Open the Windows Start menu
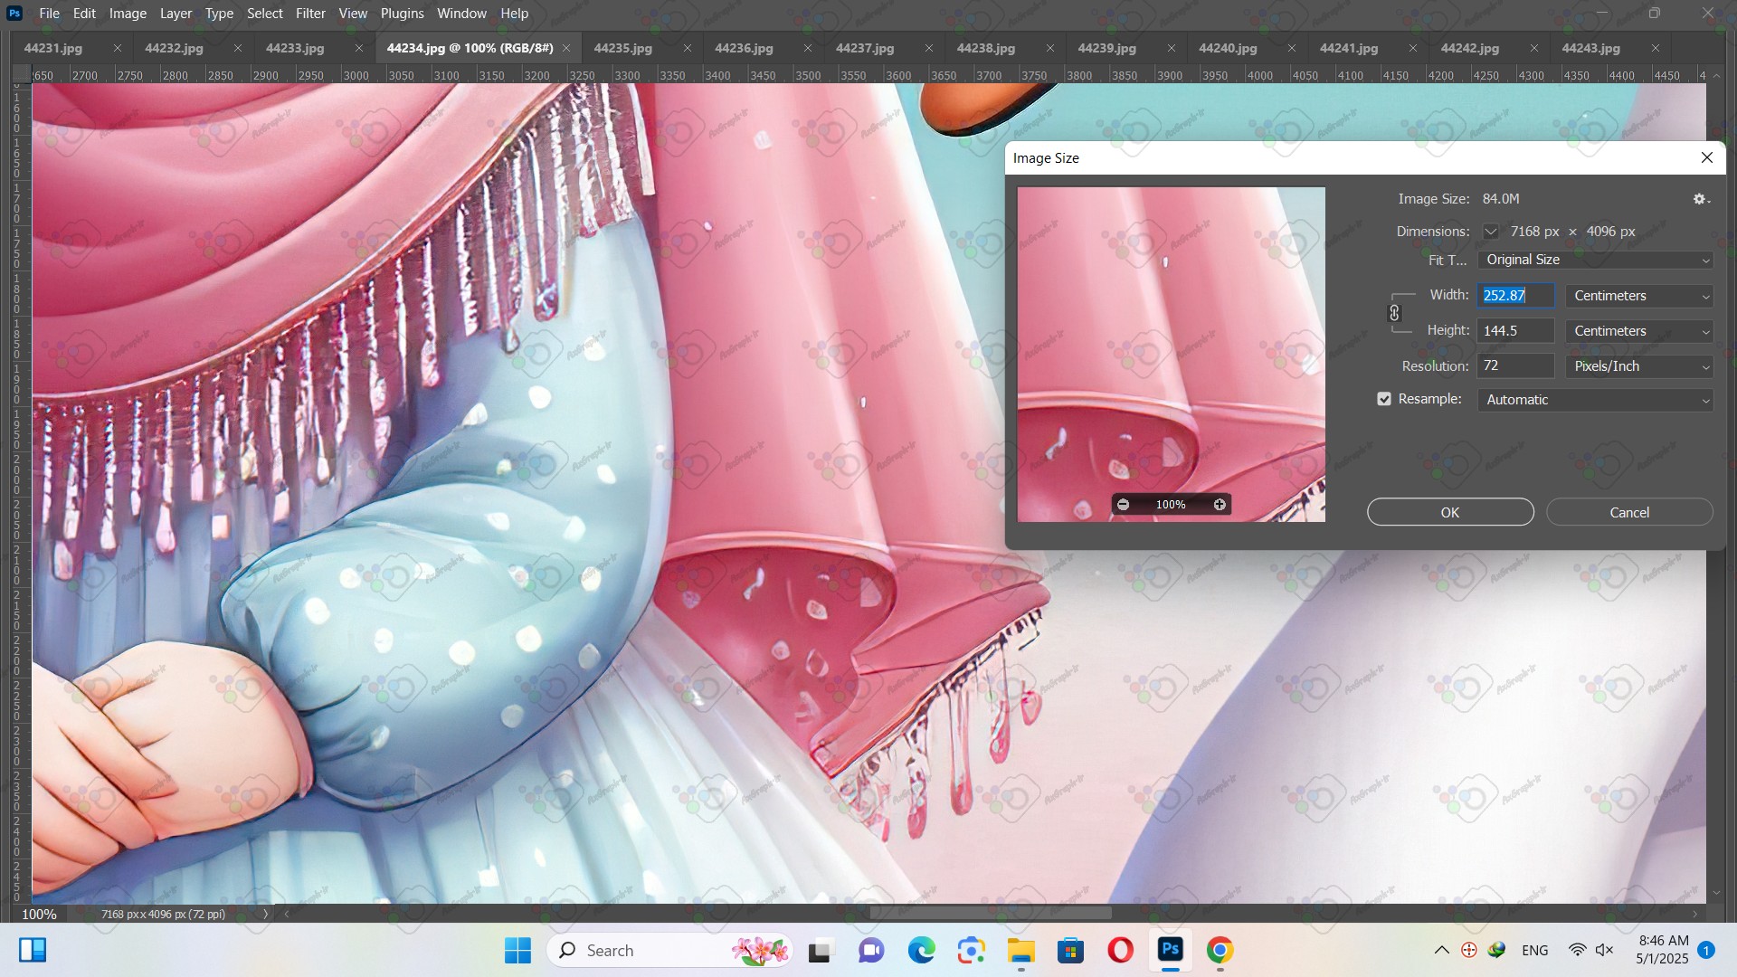This screenshot has width=1737, height=977. coord(517,950)
